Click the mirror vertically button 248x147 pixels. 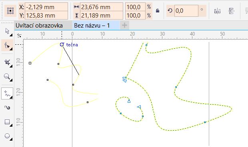(x=231, y=11)
